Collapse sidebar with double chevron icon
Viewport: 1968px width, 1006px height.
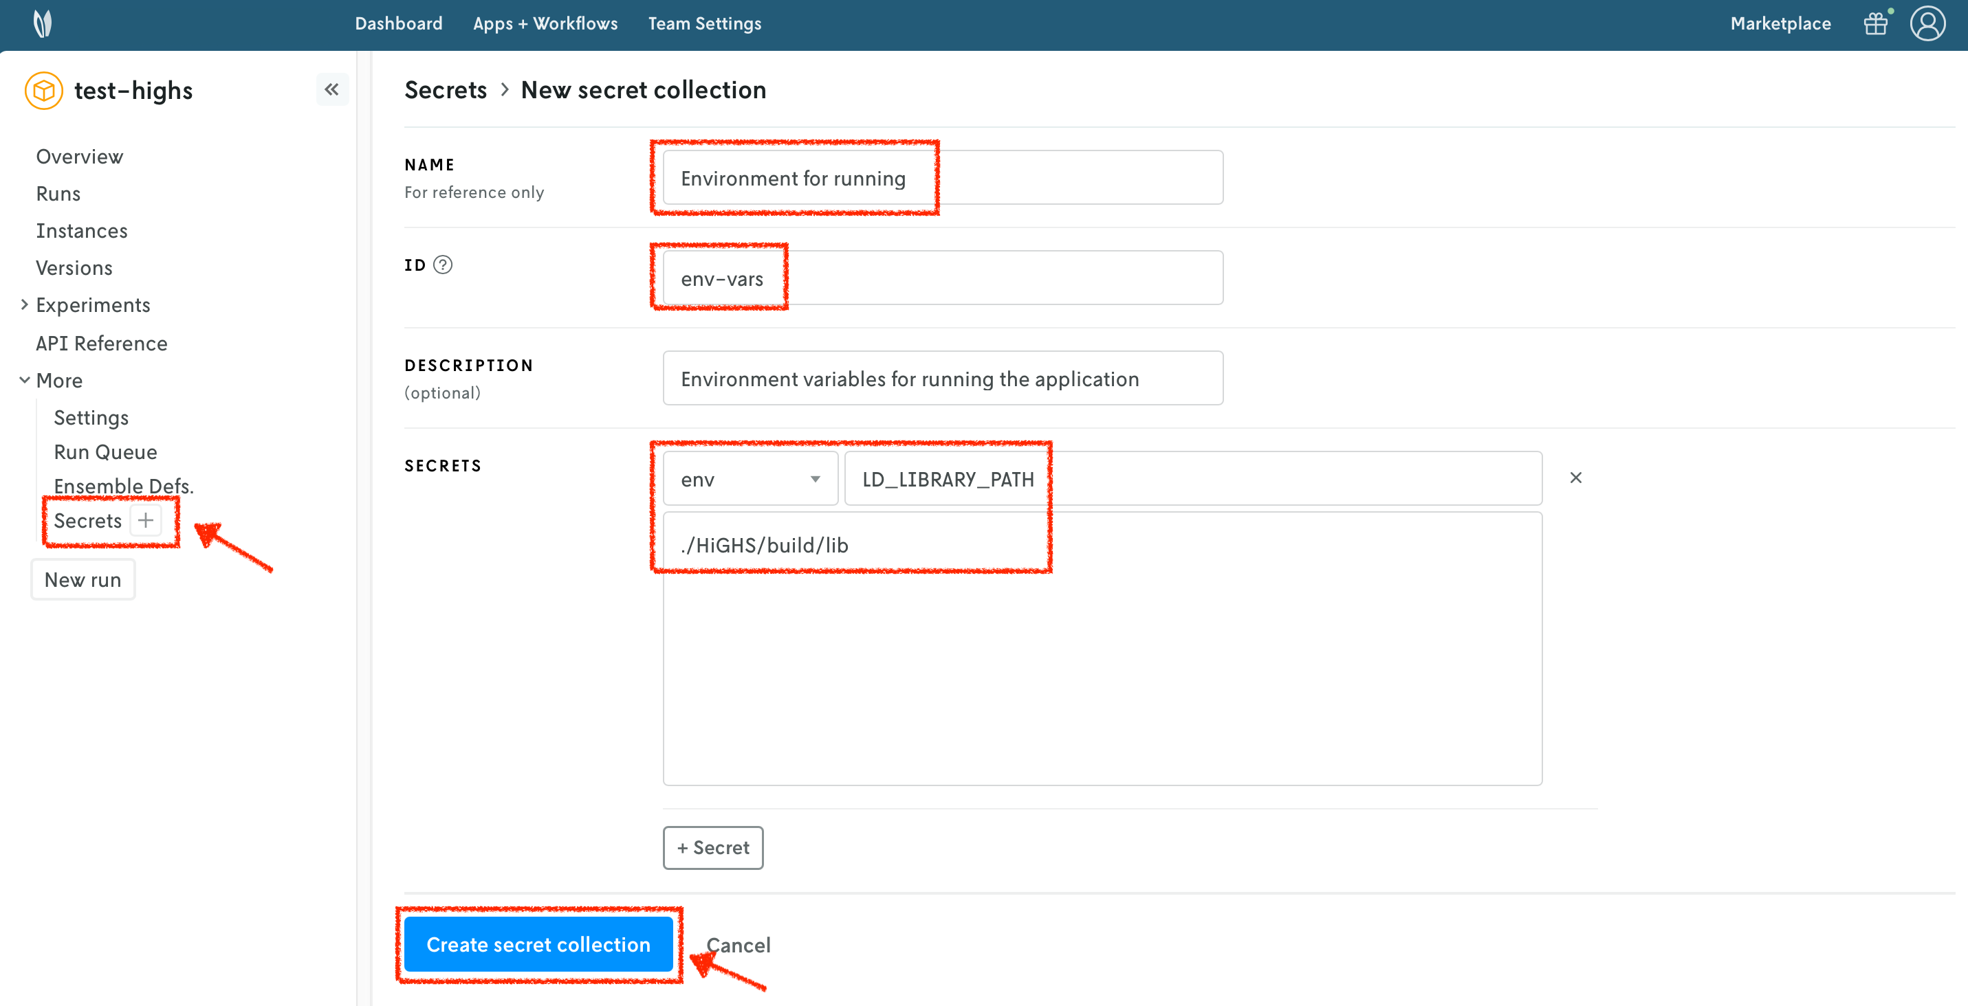pyautogui.click(x=331, y=89)
